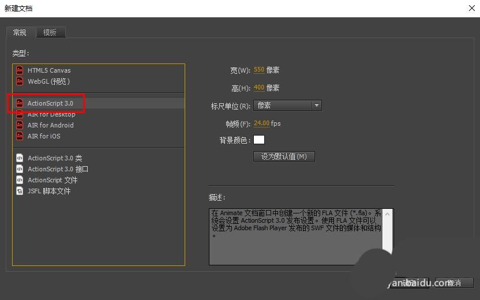The image size is (480, 300).
Task: Click the description box scrollbar up arrow
Action: click(x=387, y=214)
